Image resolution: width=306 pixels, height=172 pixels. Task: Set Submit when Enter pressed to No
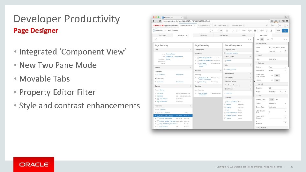pos(277,75)
